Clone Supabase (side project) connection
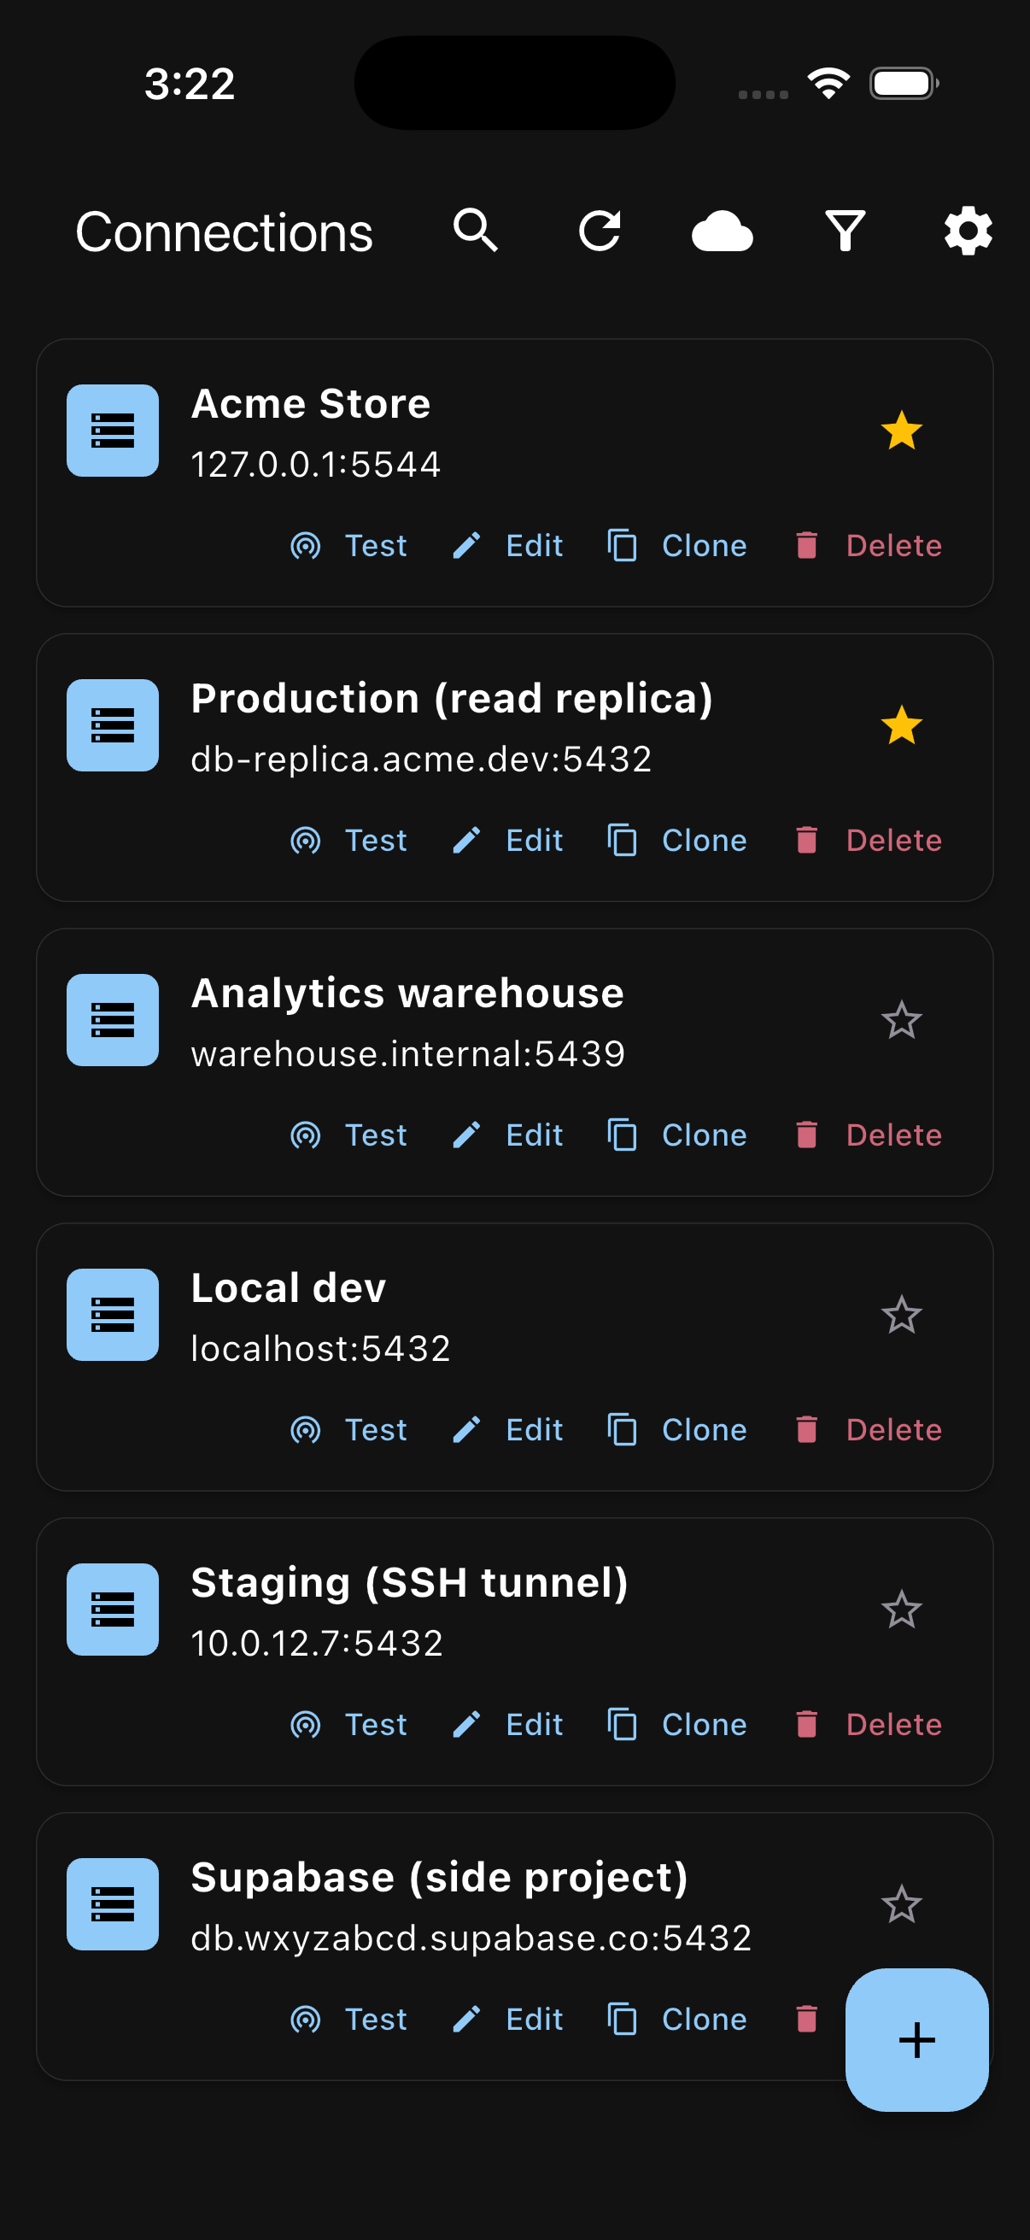1030x2240 pixels. 677,2020
